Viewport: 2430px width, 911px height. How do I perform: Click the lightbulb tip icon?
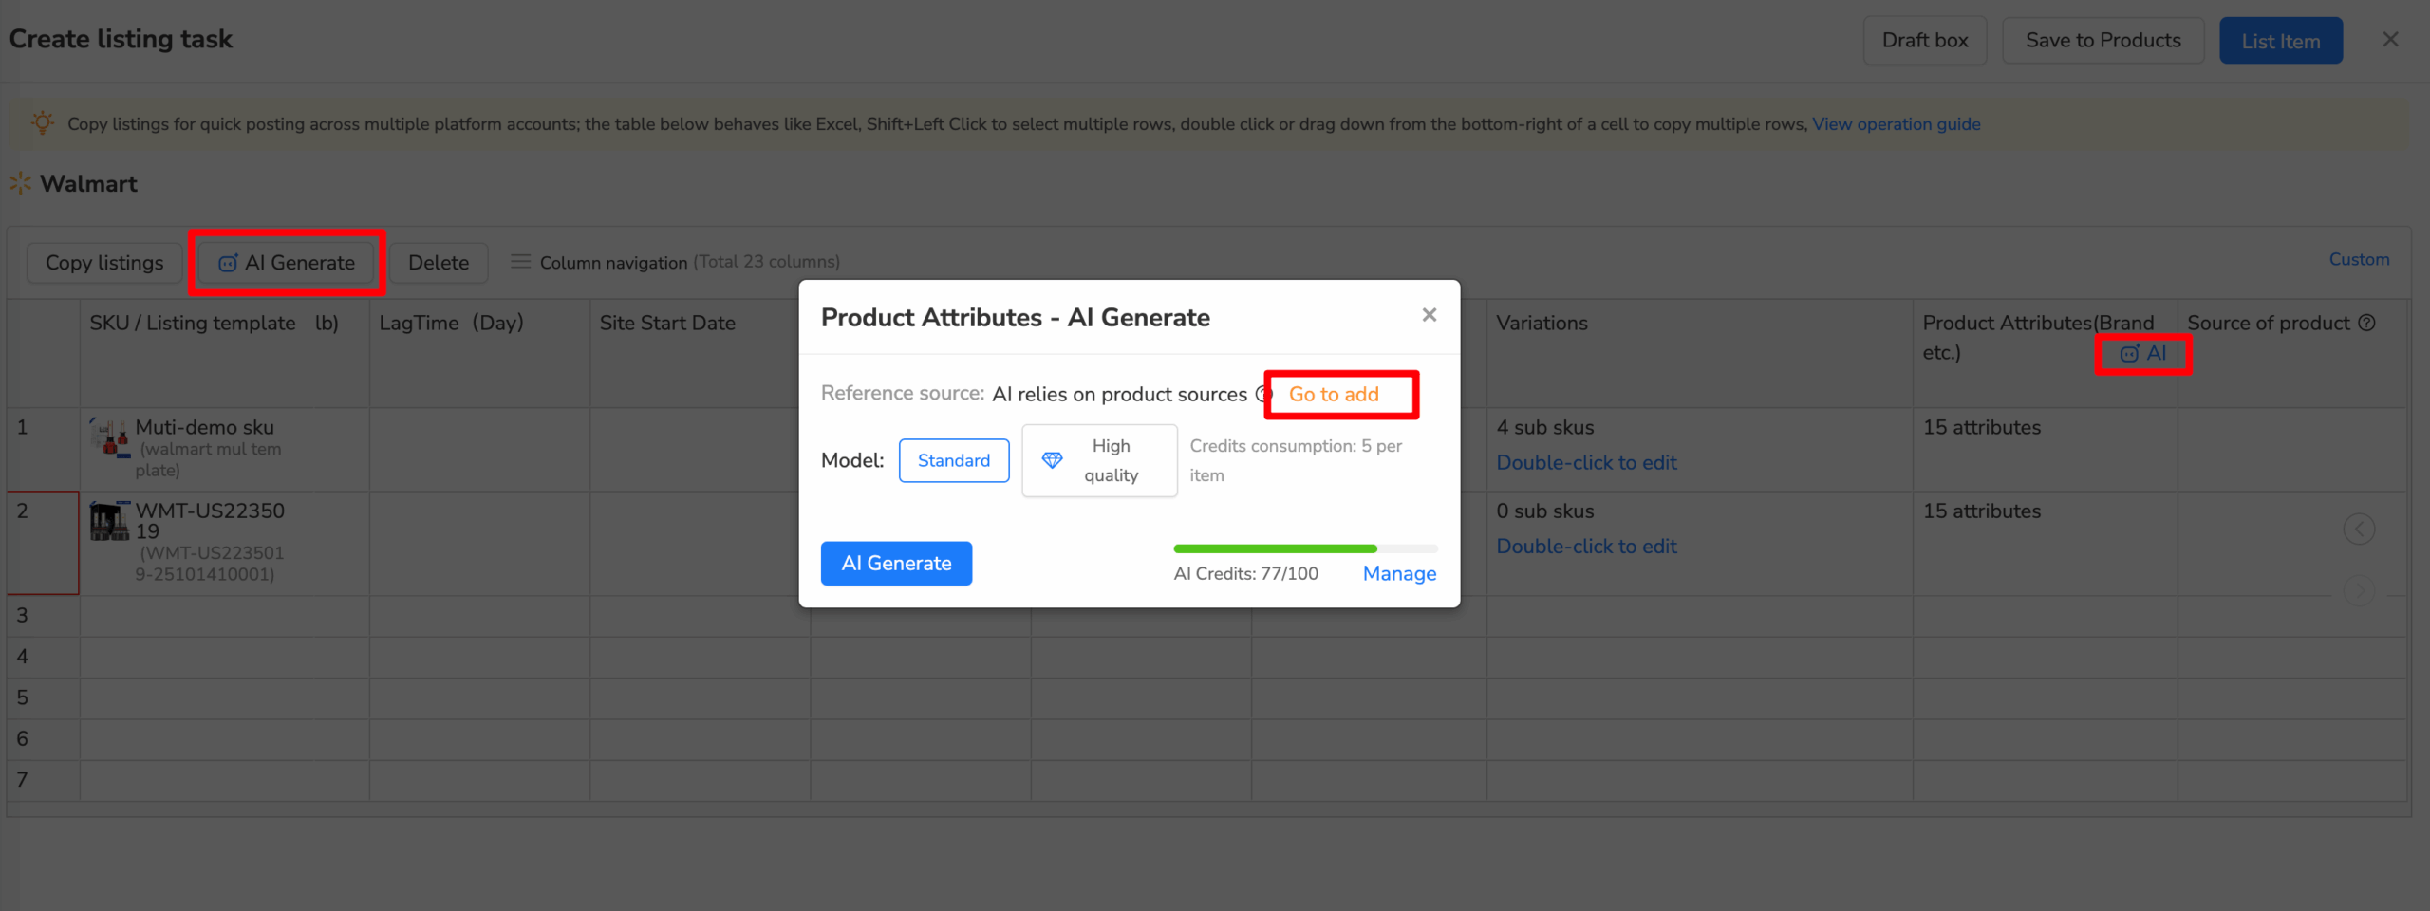tap(43, 122)
